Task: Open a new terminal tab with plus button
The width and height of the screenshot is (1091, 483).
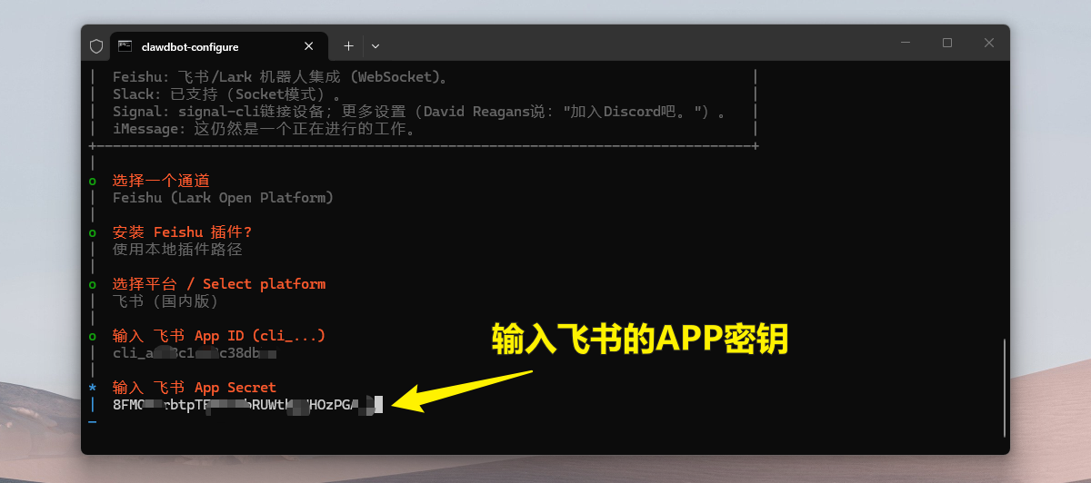Action: point(348,45)
